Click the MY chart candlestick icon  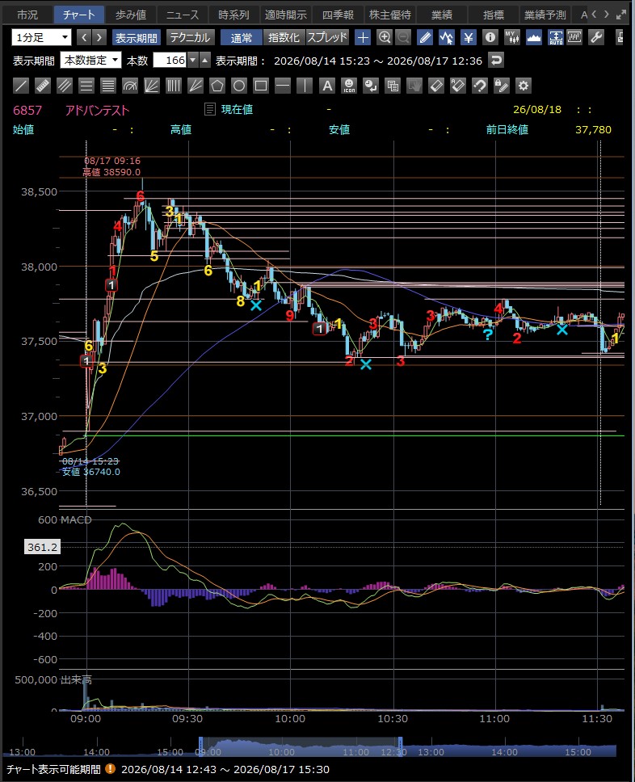pyautogui.click(x=511, y=37)
